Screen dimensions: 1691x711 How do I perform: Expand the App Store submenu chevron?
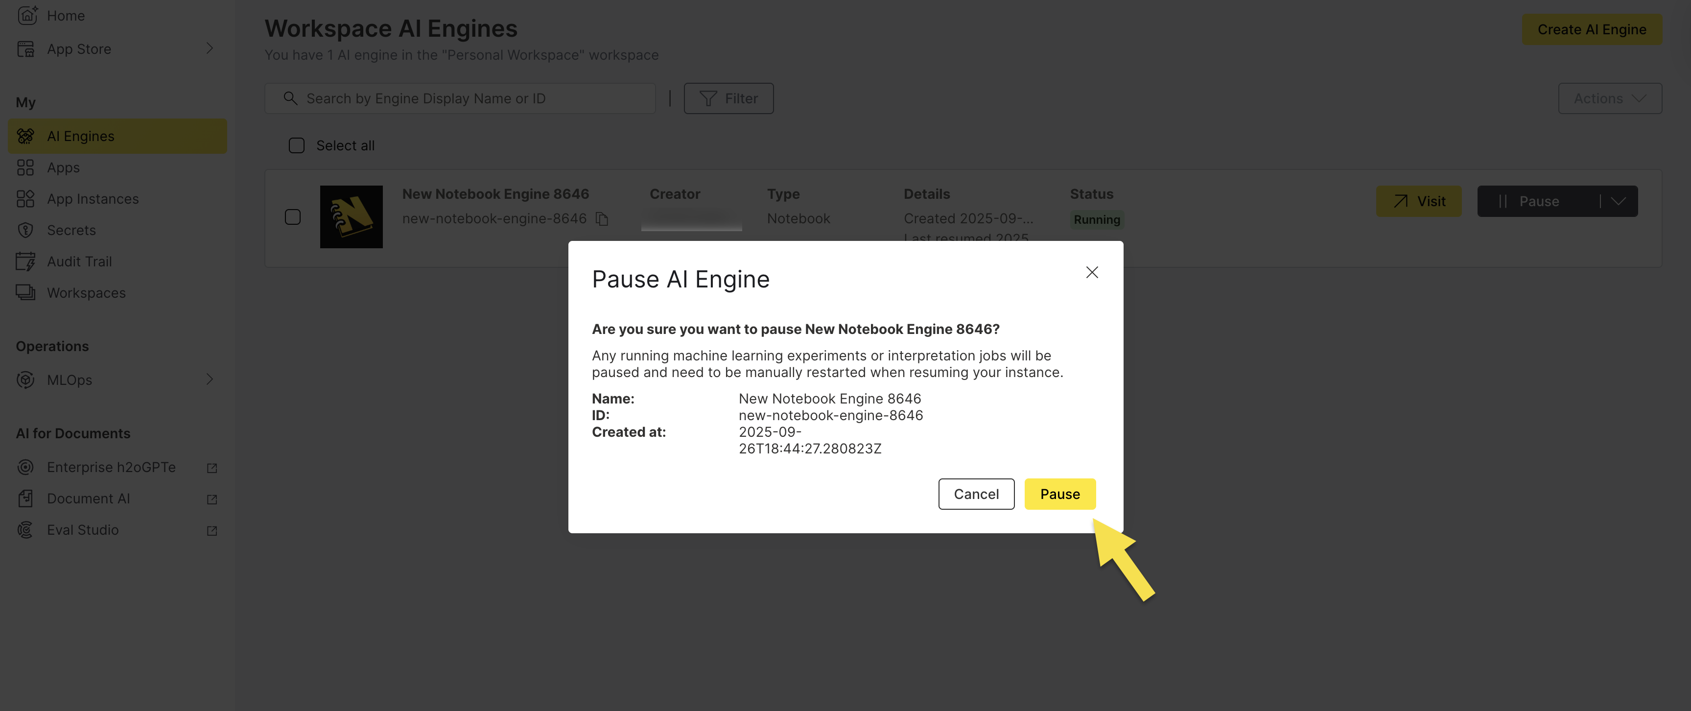[x=210, y=48]
